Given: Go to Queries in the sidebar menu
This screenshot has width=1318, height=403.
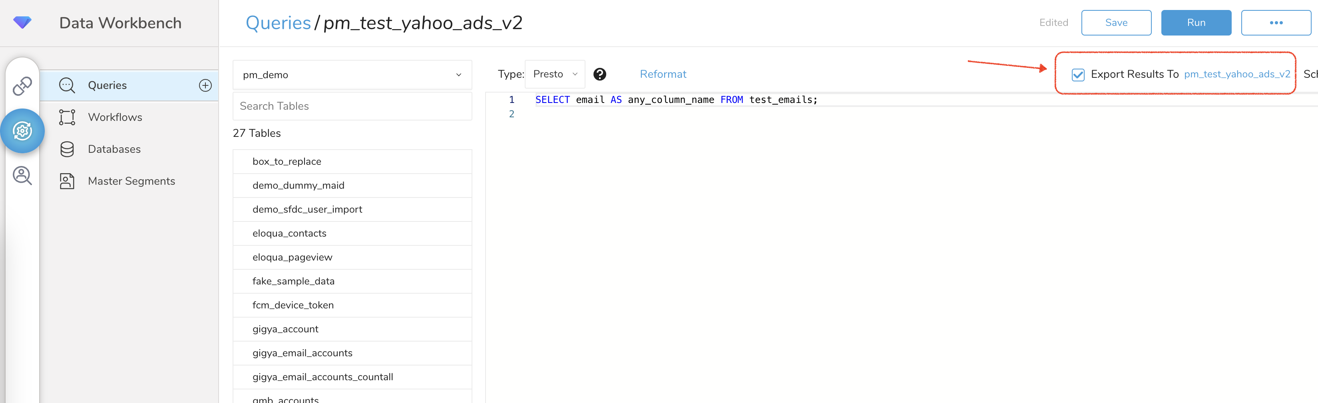Looking at the screenshot, I should [x=108, y=85].
